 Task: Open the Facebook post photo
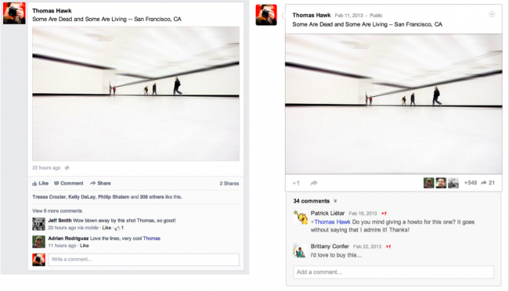[x=135, y=94]
